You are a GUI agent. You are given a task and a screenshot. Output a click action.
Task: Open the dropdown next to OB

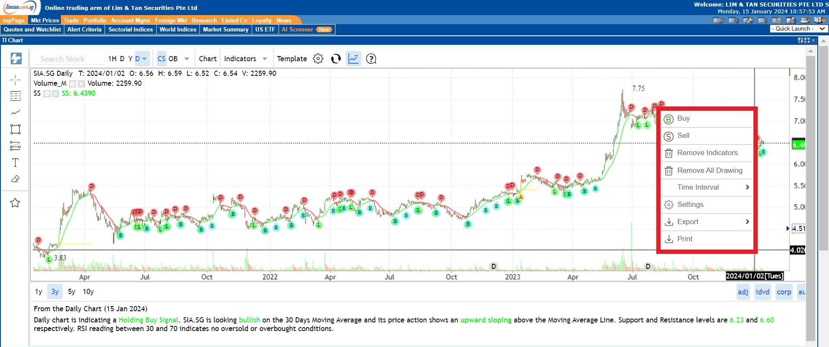(x=187, y=59)
